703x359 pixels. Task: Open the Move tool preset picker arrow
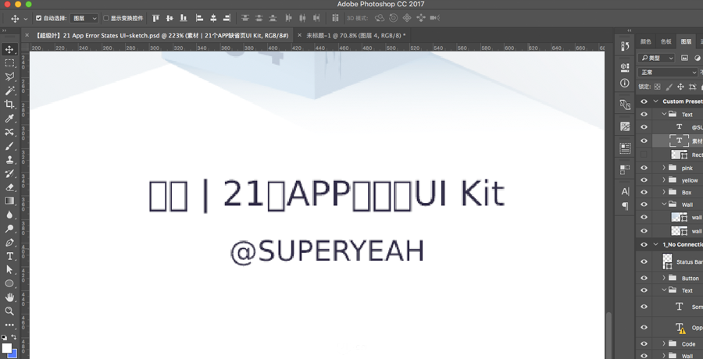(x=26, y=19)
